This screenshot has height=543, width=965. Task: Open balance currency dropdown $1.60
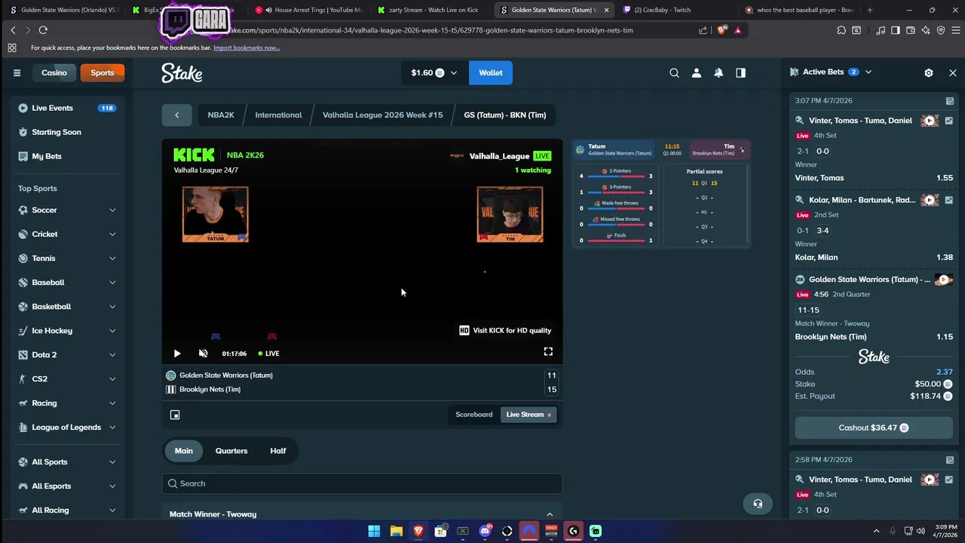tap(434, 73)
